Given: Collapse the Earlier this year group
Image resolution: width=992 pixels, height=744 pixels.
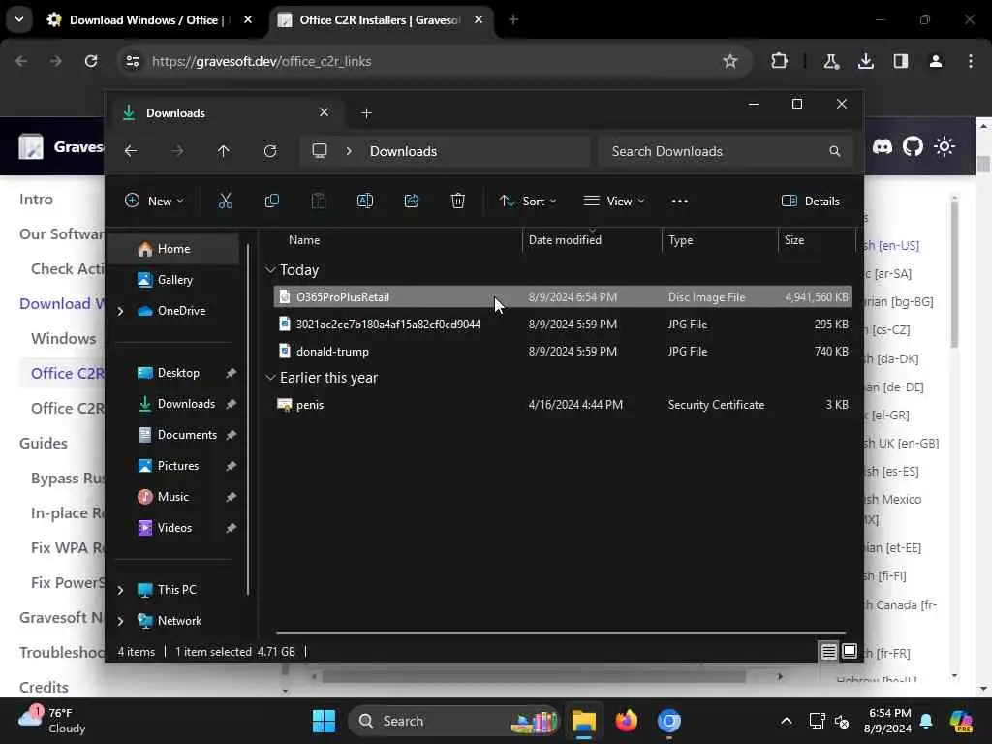Looking at the screenshot, I should tap(271, 378).
